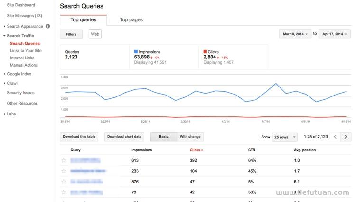
Task: Sort table by CTR column
Action: (x=252, y=150)
